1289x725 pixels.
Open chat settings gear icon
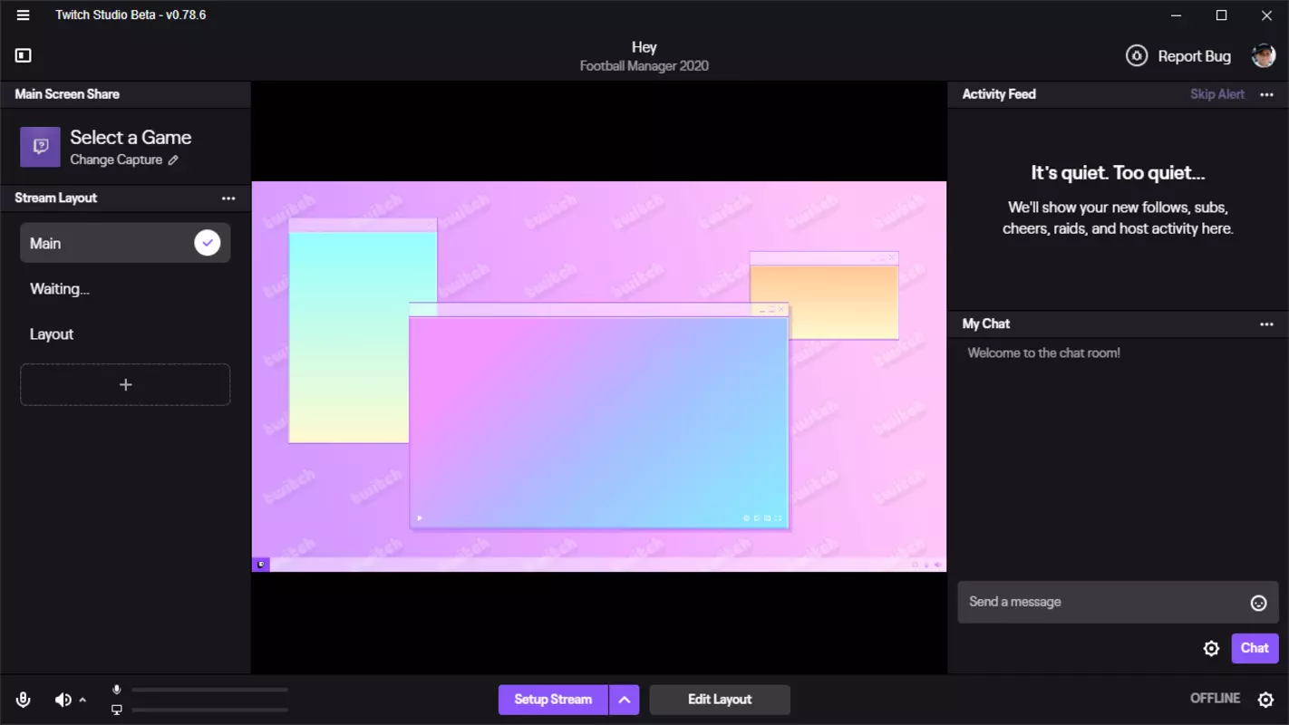point(1211,649)
